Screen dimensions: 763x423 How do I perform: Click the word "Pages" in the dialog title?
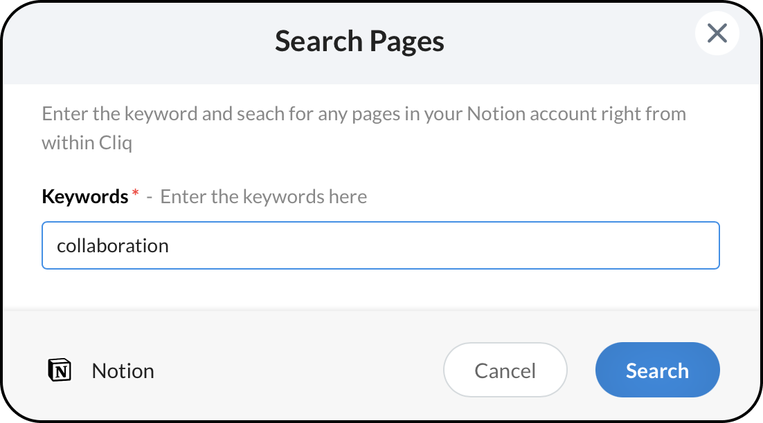[x=406, y=41]
